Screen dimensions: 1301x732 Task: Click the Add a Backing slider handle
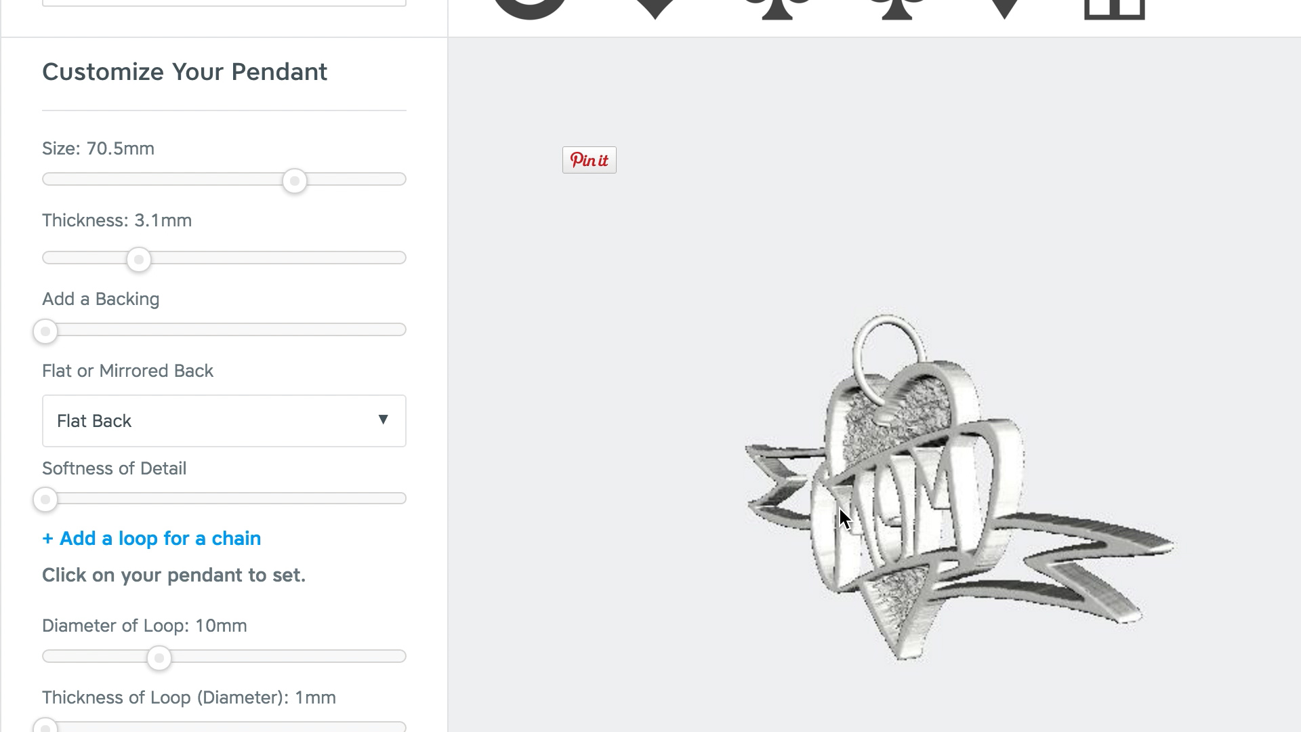tap(45, 331)
